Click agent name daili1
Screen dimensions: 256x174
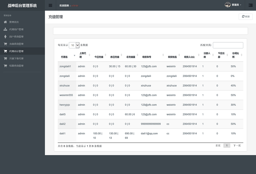coord(62,133)
